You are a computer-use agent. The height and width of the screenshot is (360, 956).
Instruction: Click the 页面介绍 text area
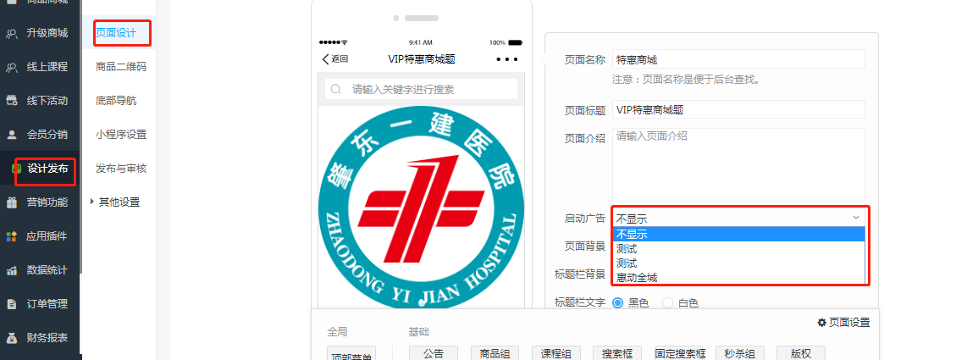[x=738, y=164]
